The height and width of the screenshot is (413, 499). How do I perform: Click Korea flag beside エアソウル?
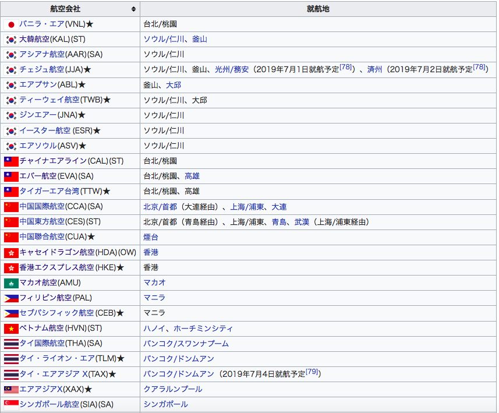11,146
